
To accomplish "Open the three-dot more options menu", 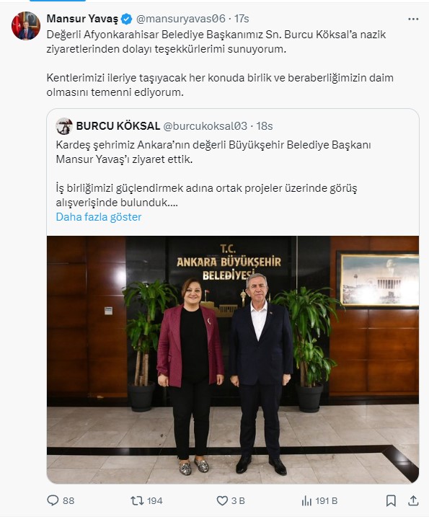I will (413, 19).
